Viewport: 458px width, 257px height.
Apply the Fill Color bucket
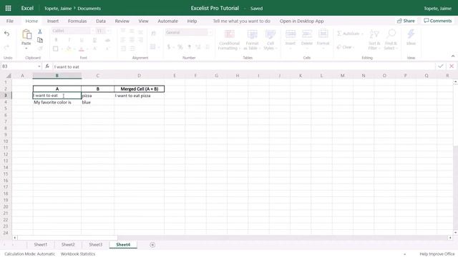(69, 49)
